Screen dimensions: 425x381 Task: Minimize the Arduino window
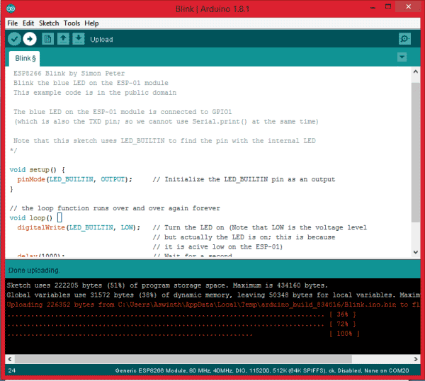tap(373, 7)
